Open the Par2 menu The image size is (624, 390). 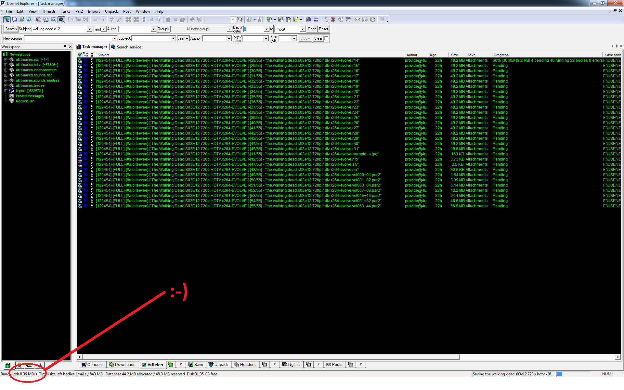79,11
